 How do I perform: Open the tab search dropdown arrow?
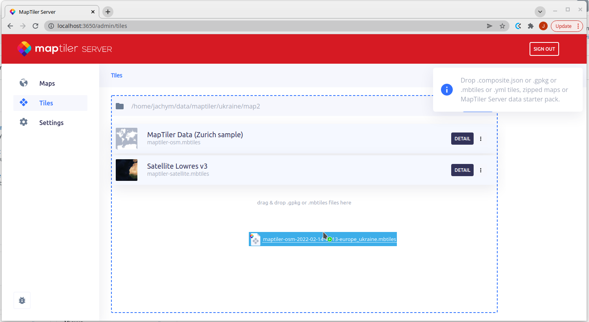click(x=540, y=12)
